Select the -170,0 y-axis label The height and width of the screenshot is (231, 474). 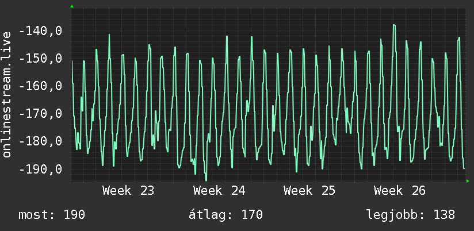[40, 114]
